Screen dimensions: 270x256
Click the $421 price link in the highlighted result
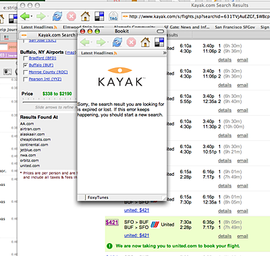coord(112,222)
